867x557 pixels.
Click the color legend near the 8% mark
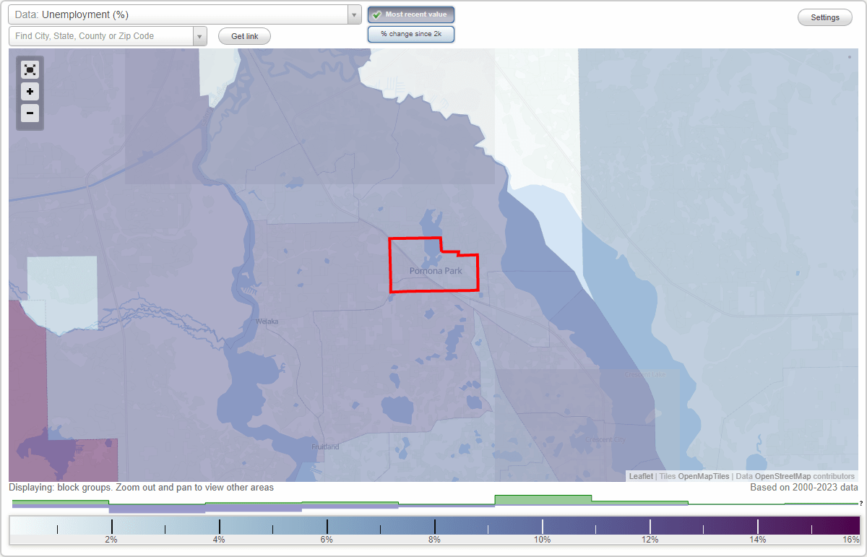pos(433,524)
